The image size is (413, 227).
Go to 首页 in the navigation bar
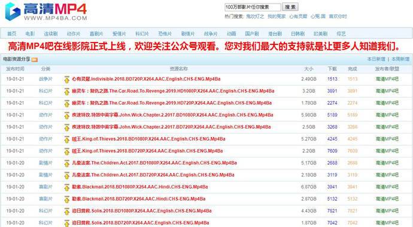[x=11, y=34]
